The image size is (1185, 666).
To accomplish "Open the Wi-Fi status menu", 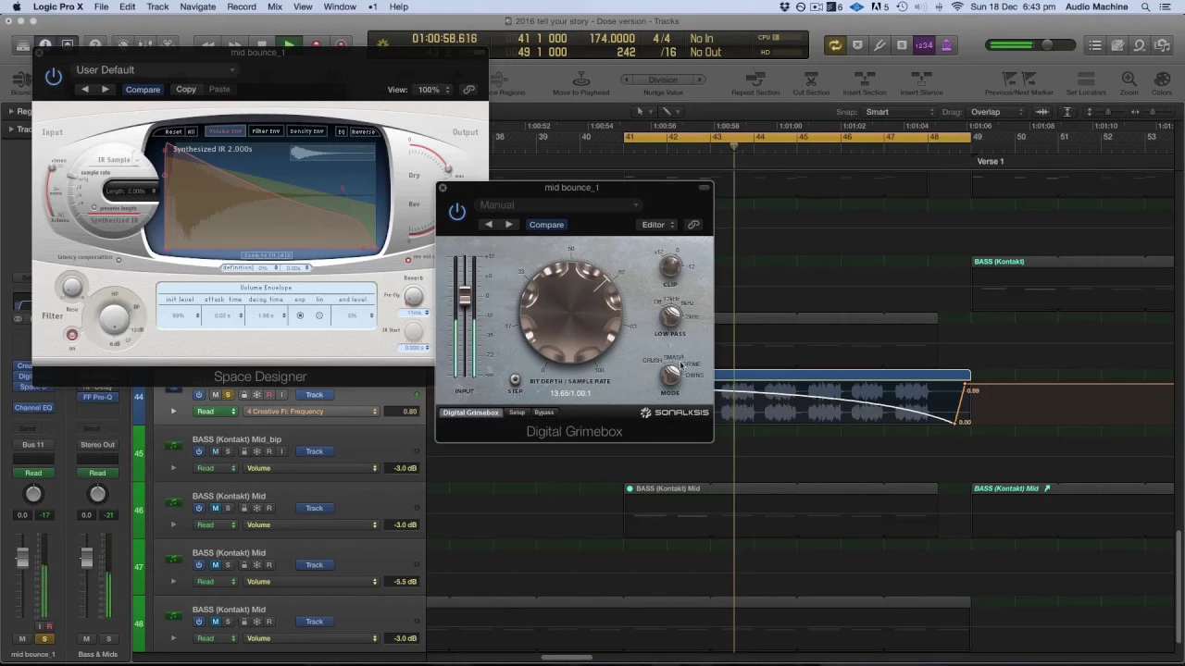I will (957, 7).
